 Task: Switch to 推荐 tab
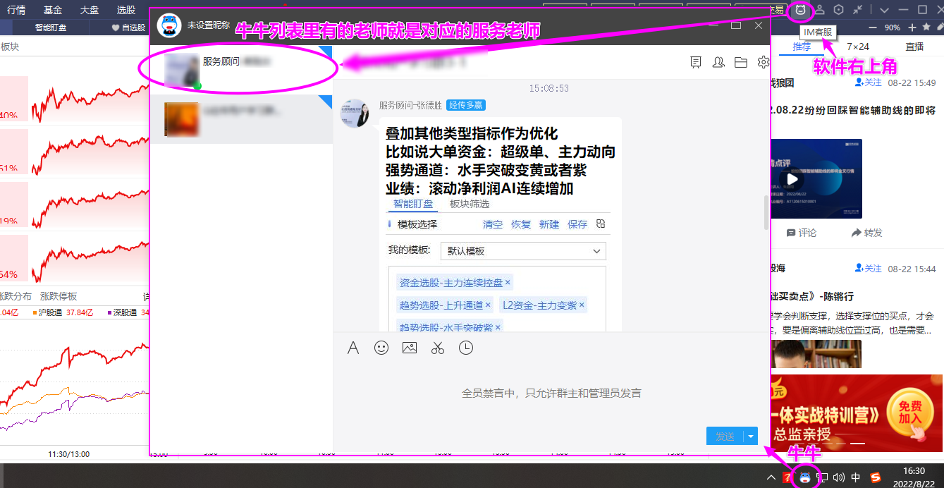[802, 47]
